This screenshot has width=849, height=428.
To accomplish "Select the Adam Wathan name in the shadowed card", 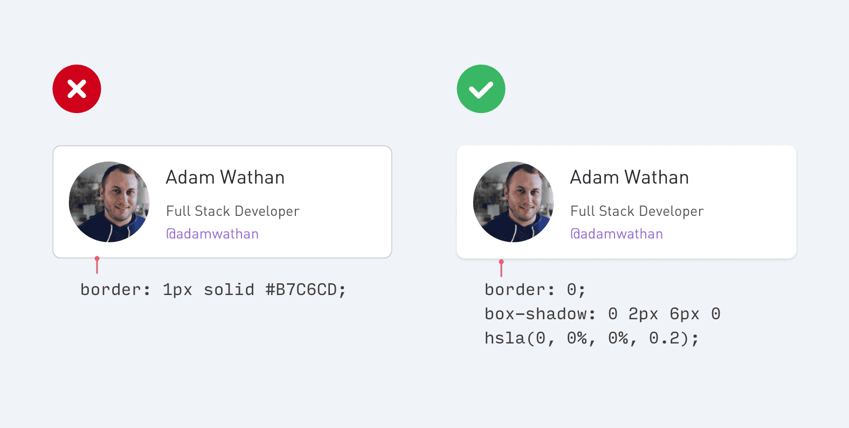I will point(629,178).
